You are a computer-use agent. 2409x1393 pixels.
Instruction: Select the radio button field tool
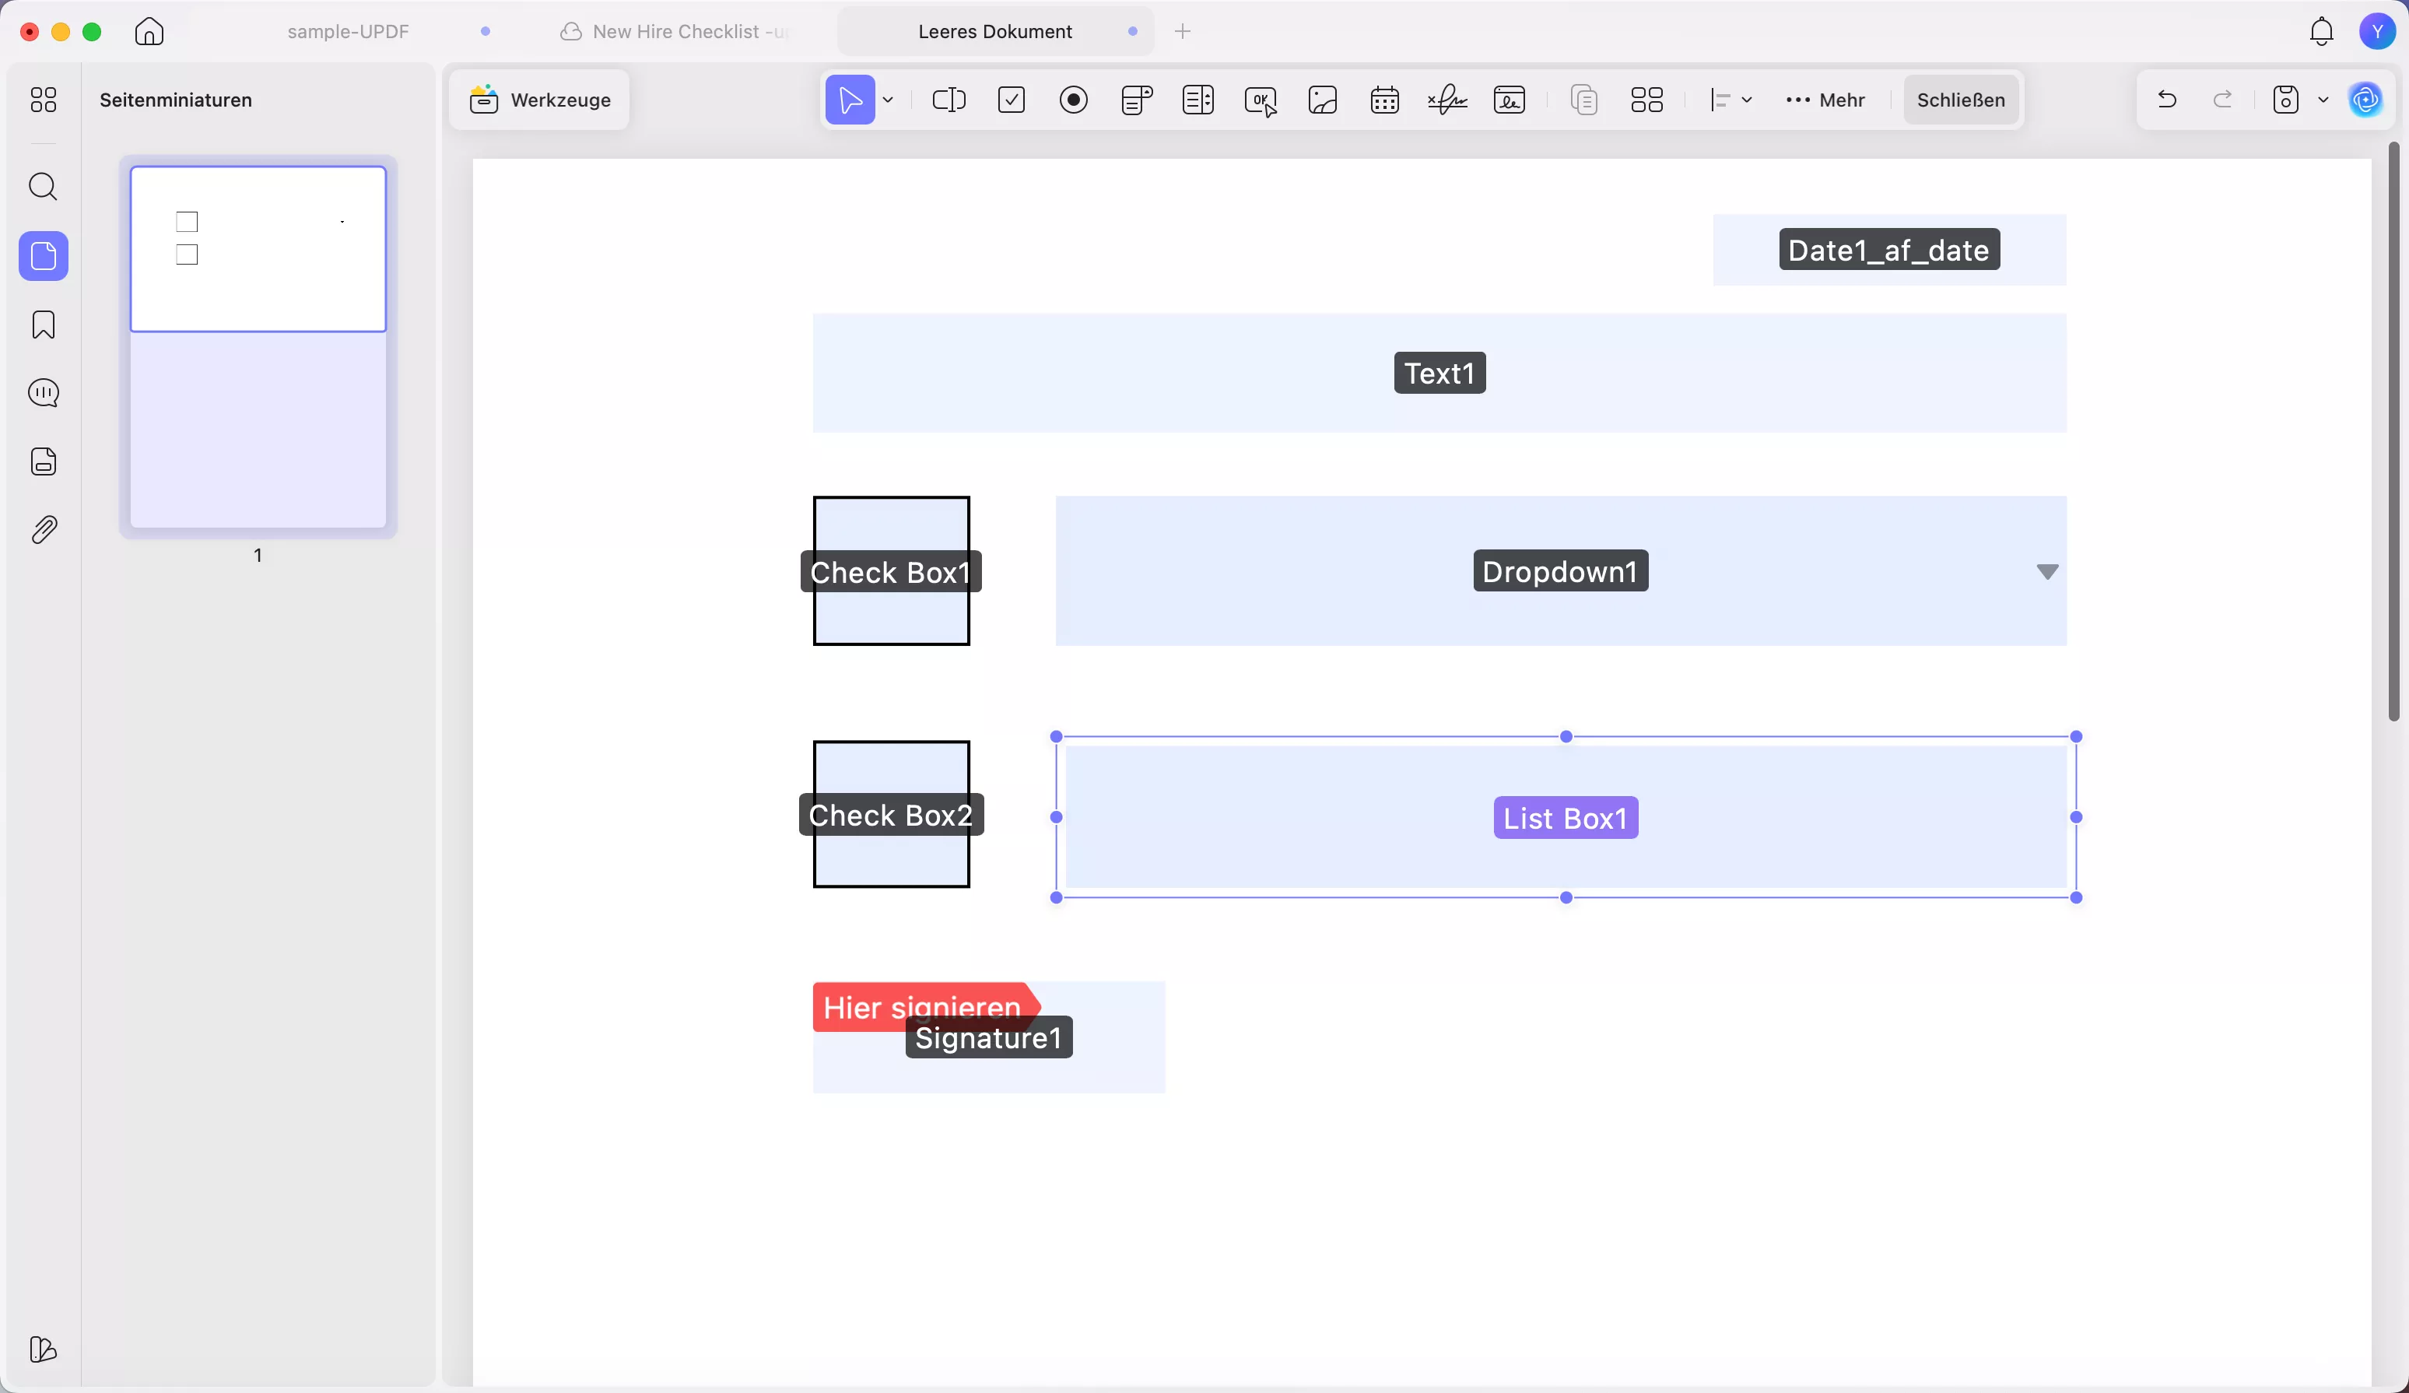click(x=1074, y=100)
